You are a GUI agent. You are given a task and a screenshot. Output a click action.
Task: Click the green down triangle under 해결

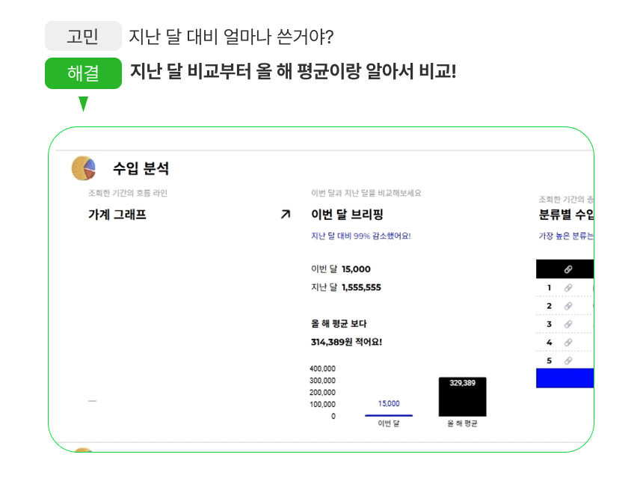(83, 104)
